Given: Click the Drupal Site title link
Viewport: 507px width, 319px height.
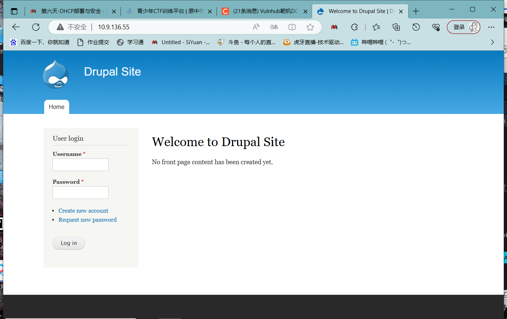Looking at the screenshot, I should coord(113,72).
